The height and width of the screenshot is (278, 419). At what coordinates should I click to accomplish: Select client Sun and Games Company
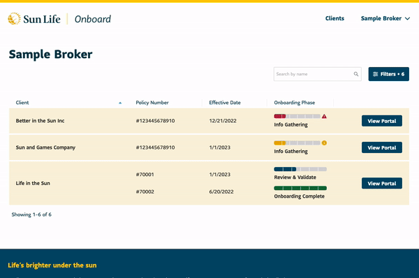tap(45, 147)
